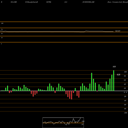
Task: Click the MR label above the histogram
Action: coord(114,67)
